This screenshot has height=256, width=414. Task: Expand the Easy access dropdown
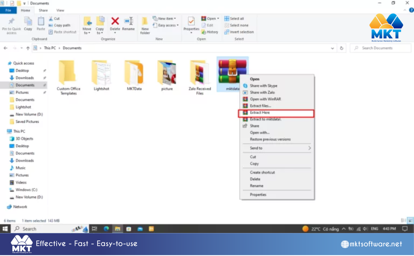coord(166,25)
